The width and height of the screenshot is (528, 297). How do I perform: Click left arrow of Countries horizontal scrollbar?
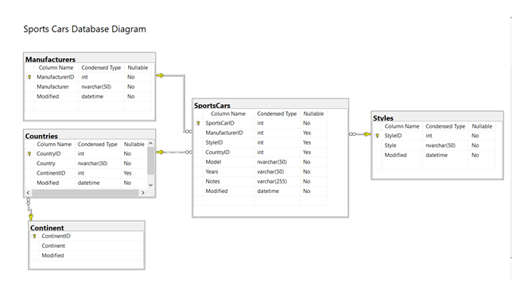pos(28,193)
